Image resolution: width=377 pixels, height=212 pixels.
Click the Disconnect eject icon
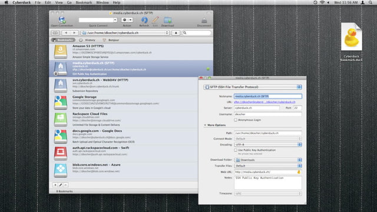204,20
